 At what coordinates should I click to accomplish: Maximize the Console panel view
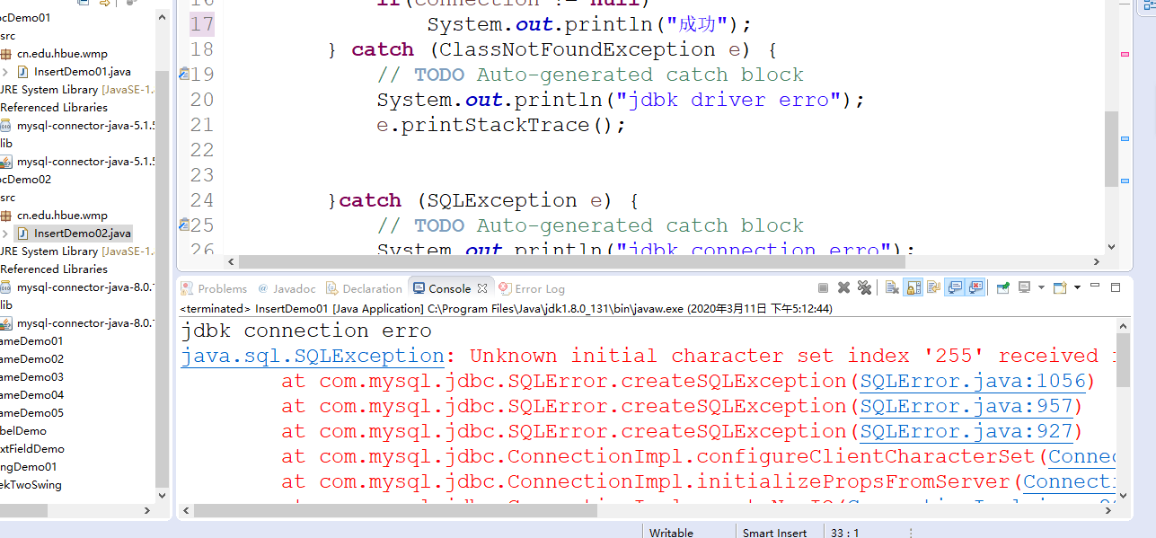1116,287
